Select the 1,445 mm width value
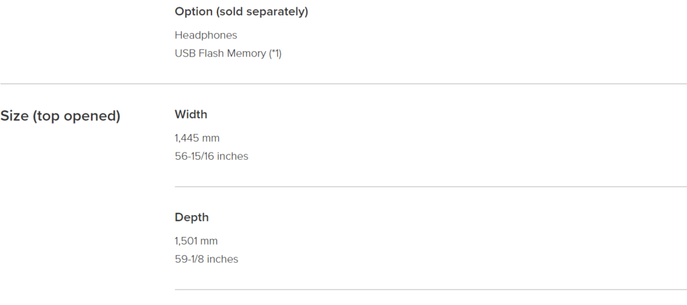Image resolution: width=687 pixels, height=305 pixels. pos(197,138)
